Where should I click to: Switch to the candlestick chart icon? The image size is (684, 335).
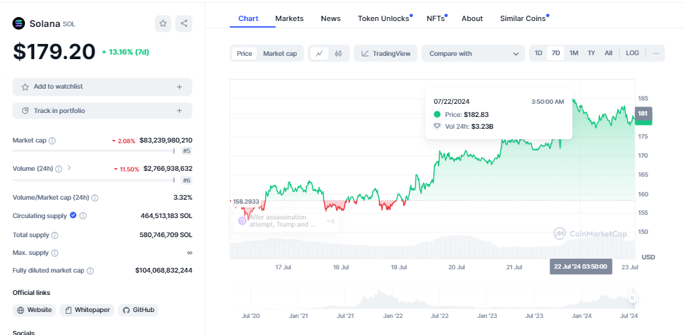338,54
